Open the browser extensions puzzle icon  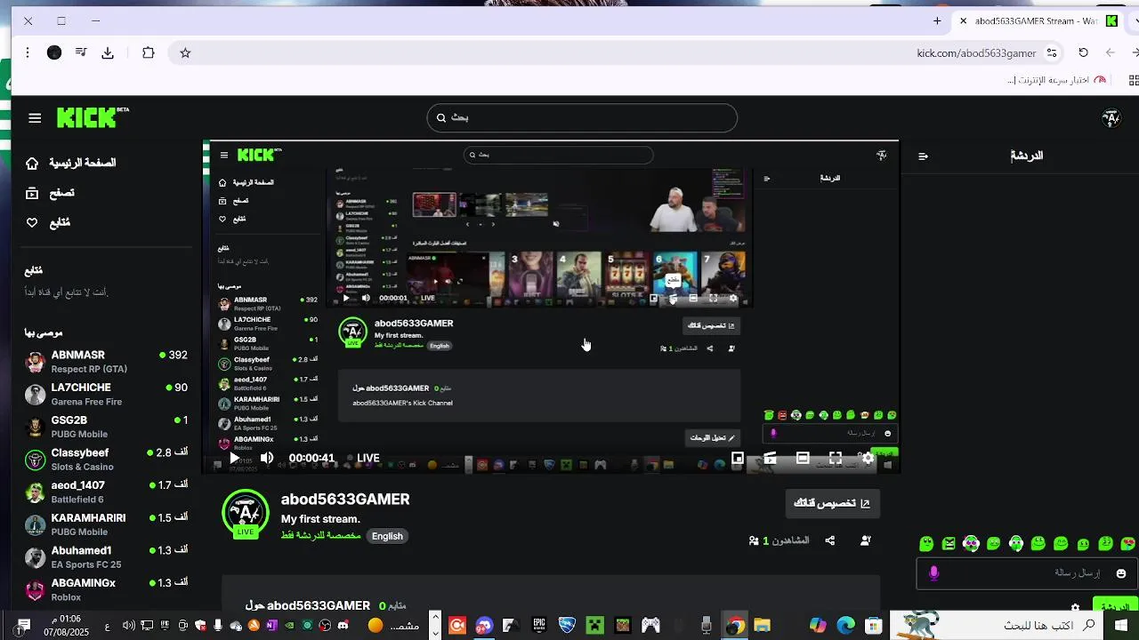coord(149,53)
